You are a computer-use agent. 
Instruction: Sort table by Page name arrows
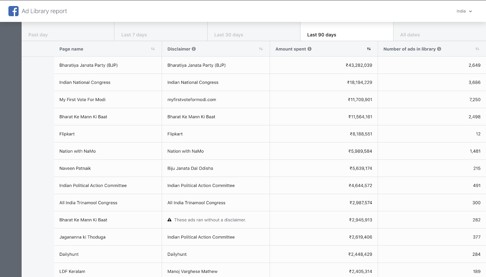coord(153,49)
